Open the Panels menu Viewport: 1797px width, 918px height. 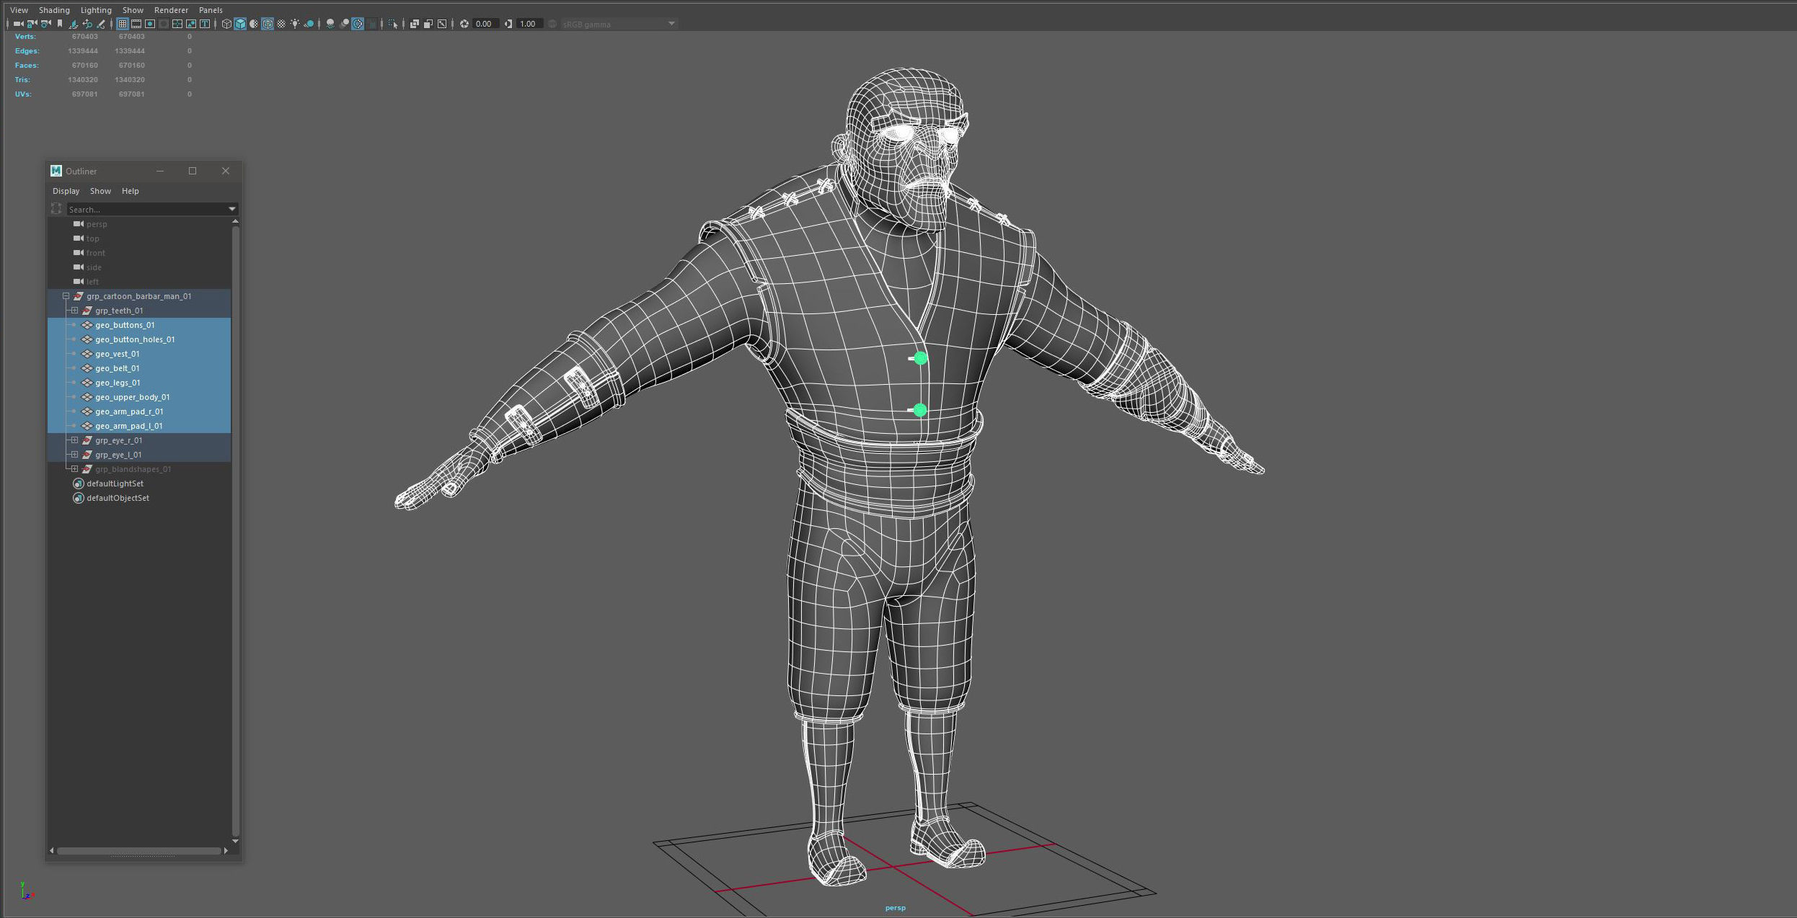tap(211, 10)
